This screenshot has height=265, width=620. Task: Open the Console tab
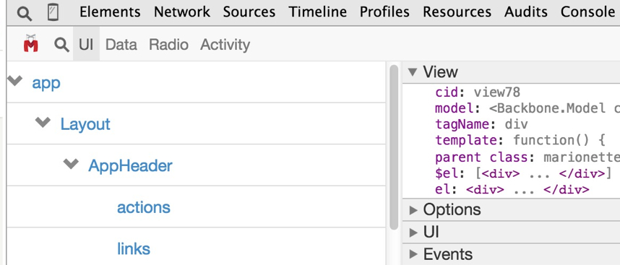(587, 12)
